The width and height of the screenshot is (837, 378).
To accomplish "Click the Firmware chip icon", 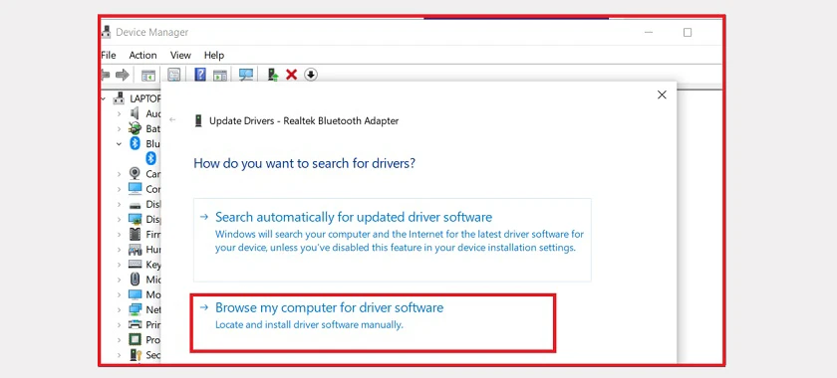I will pos(136,234).
